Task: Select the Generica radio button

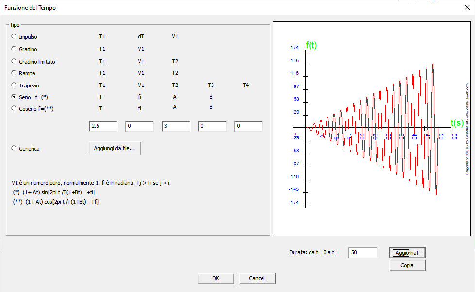Action: [14, 149]
